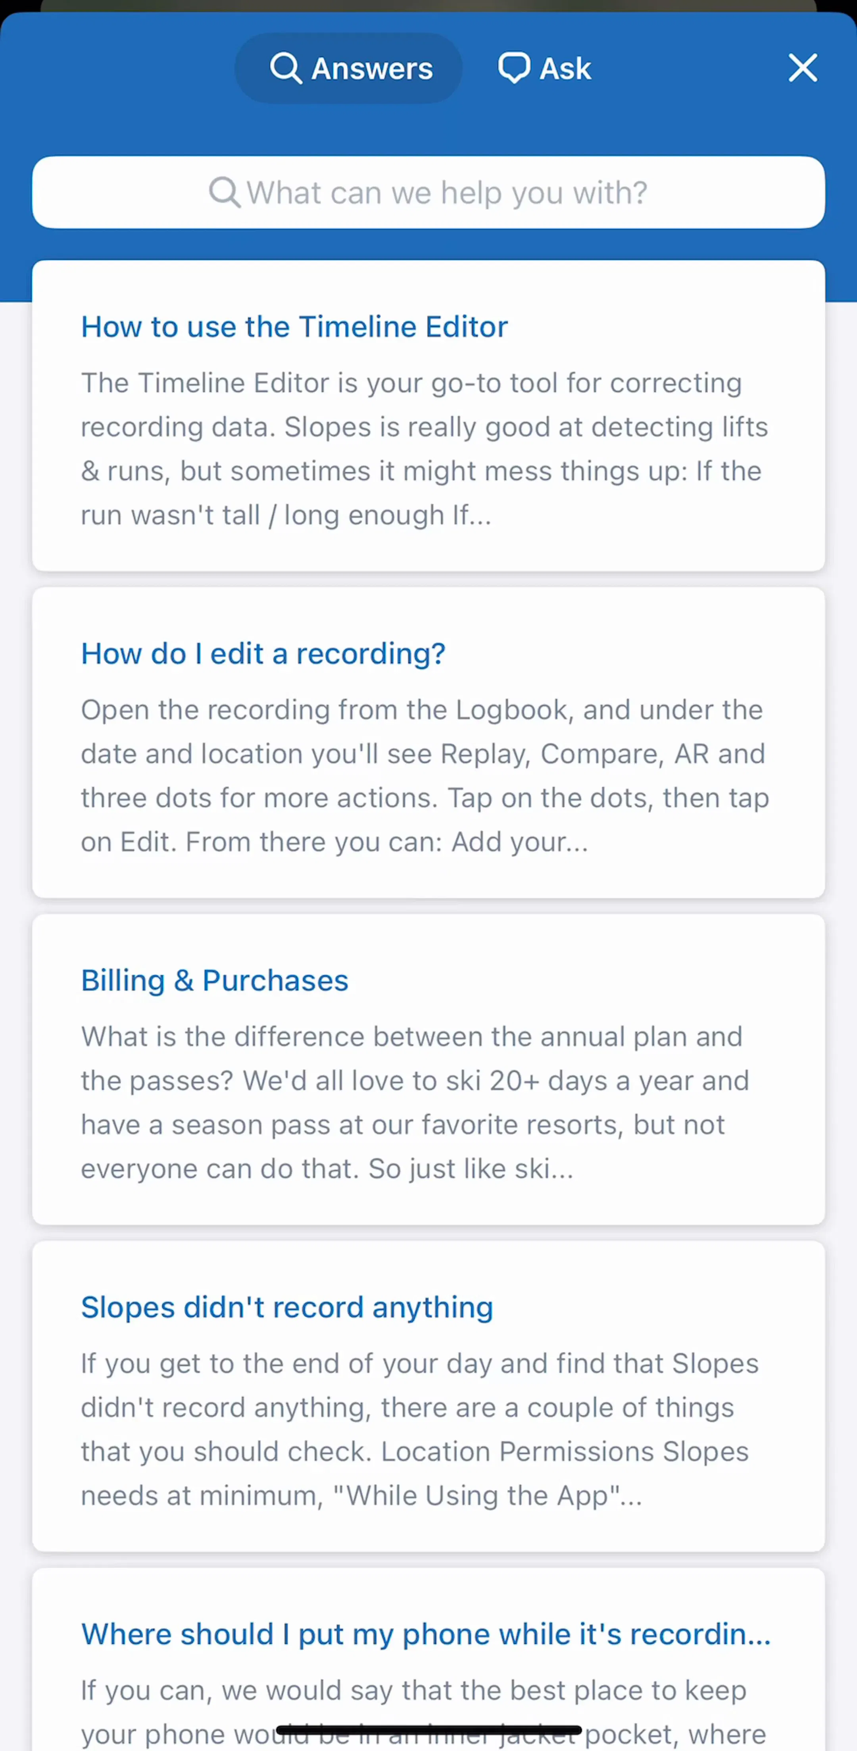
Task: Tap the annual plan and passes description
Action: [x=415, y=1103]
